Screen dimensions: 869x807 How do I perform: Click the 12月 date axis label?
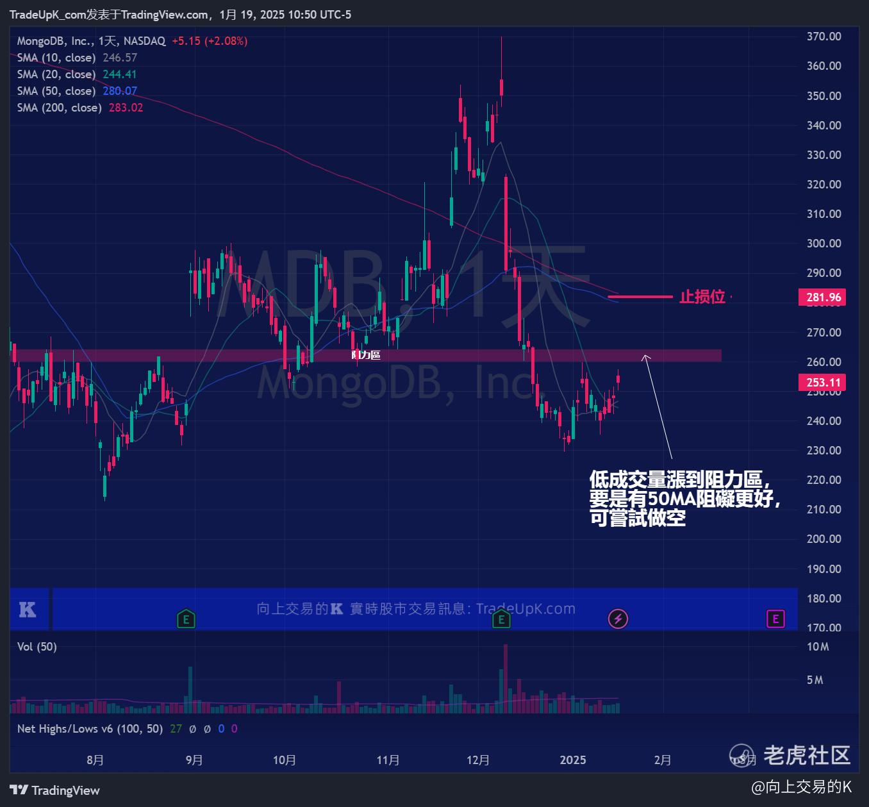pos(478,760)
